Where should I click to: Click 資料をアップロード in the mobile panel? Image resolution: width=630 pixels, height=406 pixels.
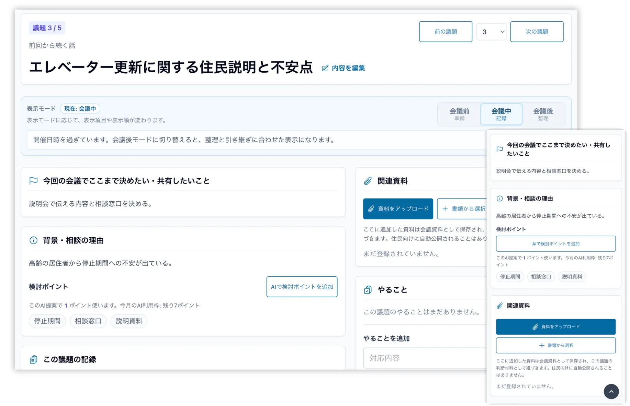[555, 327]
